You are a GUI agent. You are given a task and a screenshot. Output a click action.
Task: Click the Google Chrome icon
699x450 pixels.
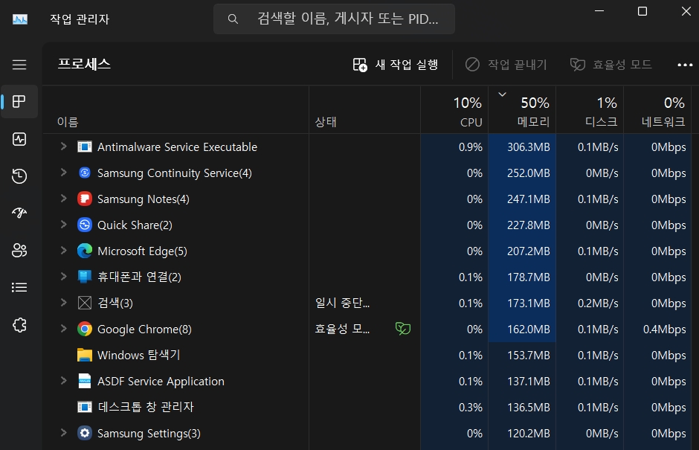pyautogui.click(x=85, y=330)
